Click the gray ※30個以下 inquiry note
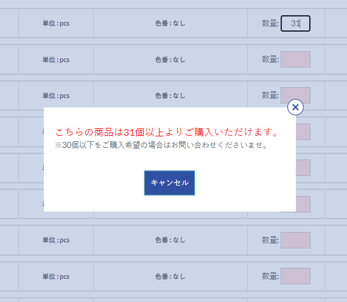347x302 pixels. pyautogui.click(x=161, y=146)
